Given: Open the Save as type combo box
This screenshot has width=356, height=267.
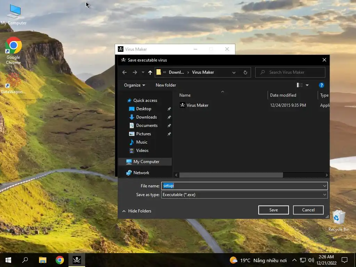Looking at the screenshot, I should coord(244,195).
